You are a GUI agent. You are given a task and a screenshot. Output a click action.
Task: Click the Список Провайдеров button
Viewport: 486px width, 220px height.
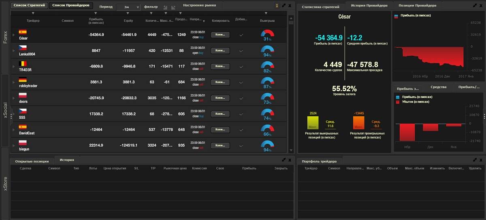[71, 6]
